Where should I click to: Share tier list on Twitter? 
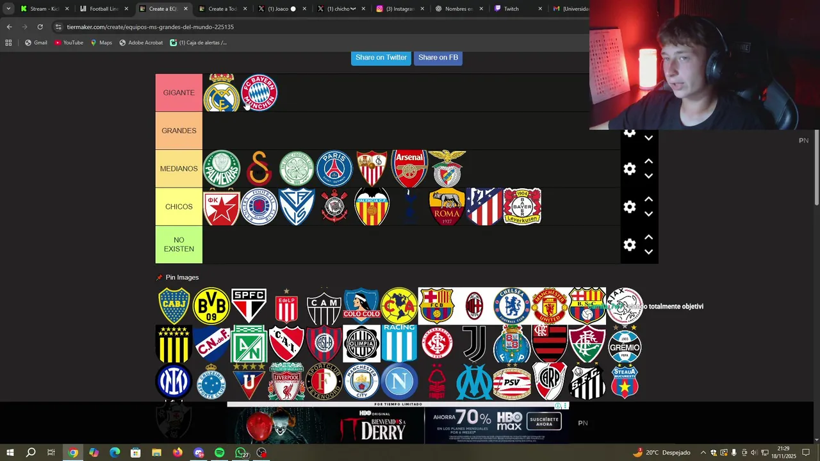381,58
